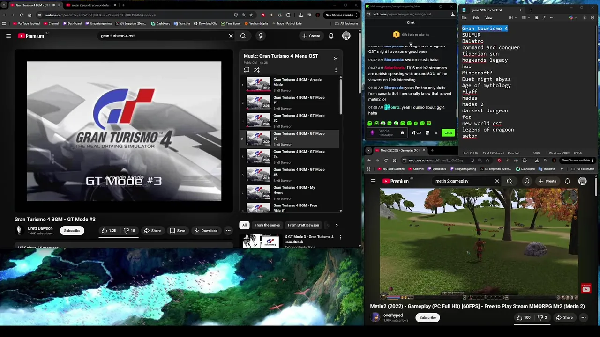This screenshot has width=600, height=337.
Task: Toggle italic formatting in Notepad
Action: click(544, 18)
